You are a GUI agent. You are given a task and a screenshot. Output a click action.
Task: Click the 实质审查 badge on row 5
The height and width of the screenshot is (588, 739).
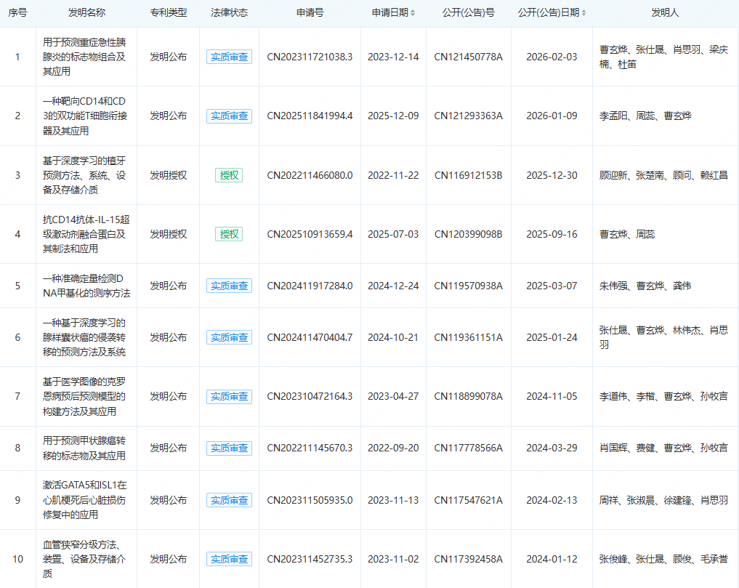point(229,286)
